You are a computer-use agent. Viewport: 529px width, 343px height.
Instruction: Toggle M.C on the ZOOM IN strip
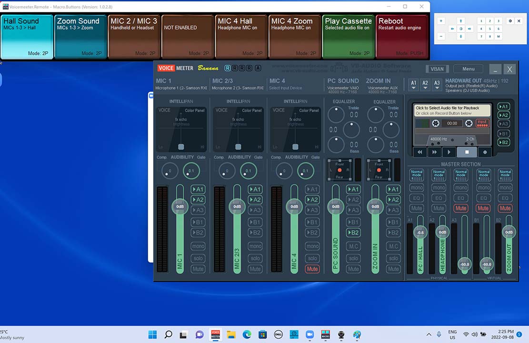tap(393, 246)
